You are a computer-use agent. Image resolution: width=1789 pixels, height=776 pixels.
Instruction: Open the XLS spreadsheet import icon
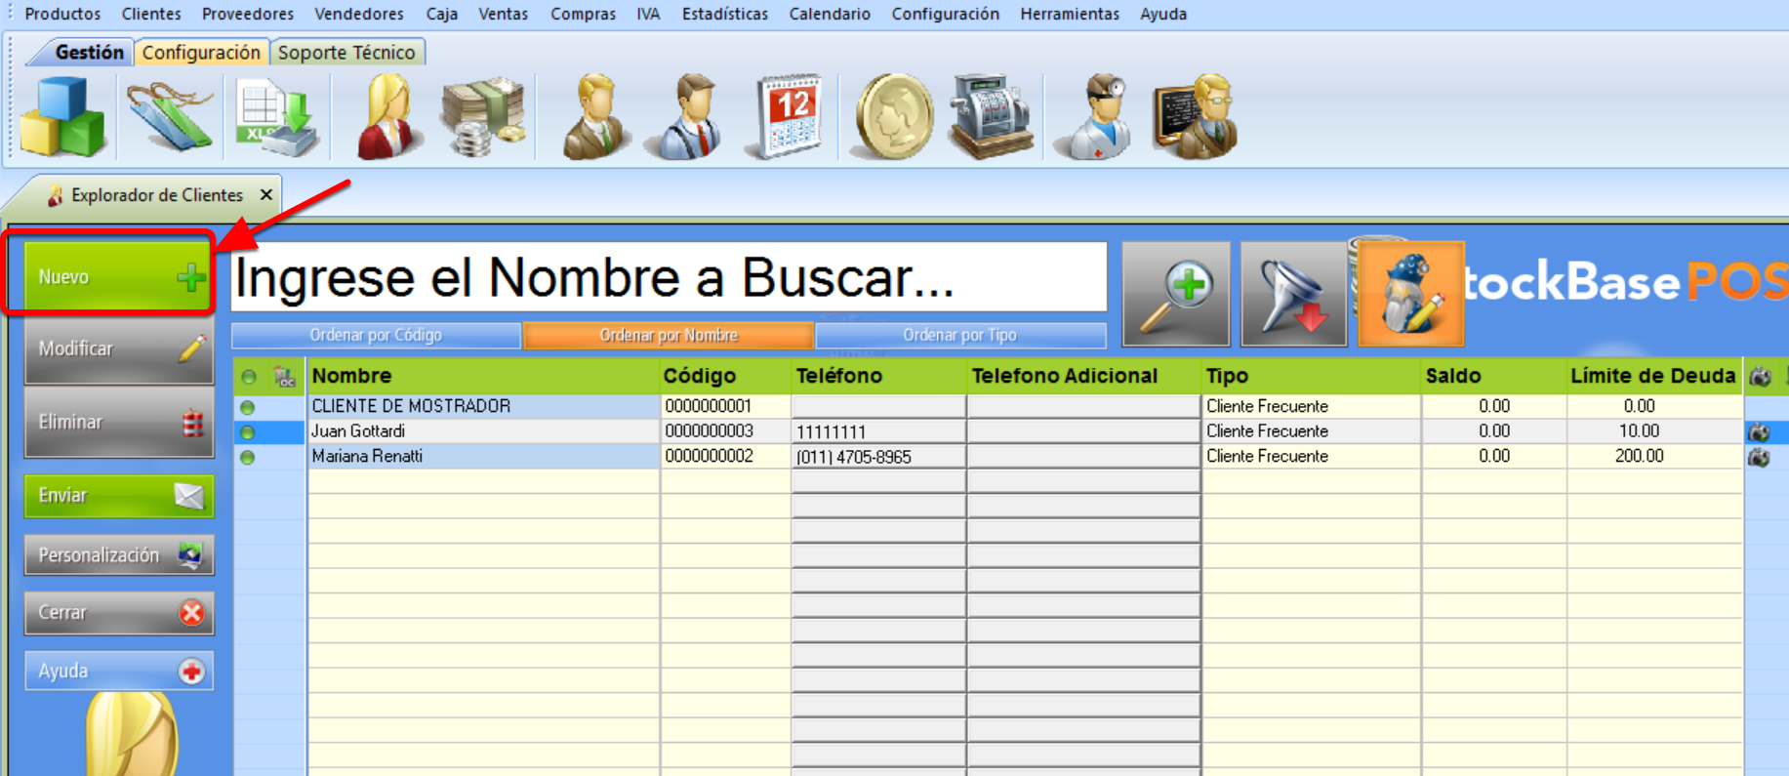point(277,117)
